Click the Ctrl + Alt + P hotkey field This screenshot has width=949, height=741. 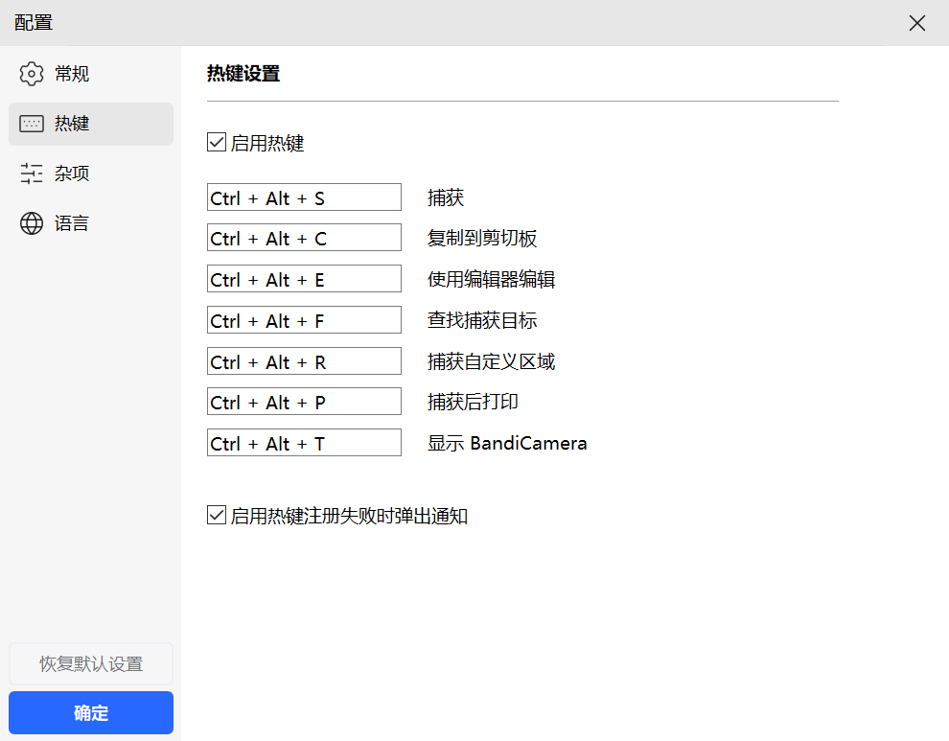coord(304,402)
